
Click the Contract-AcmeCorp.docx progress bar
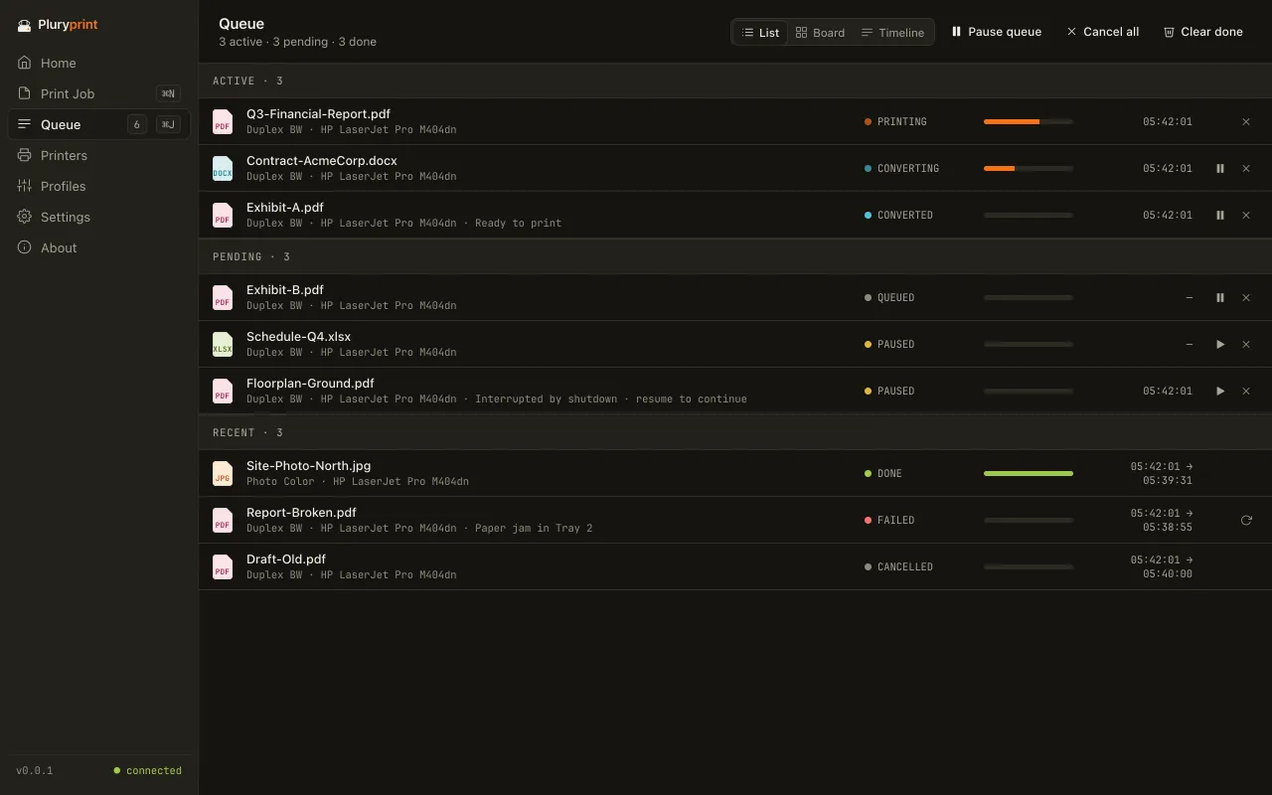pyautogui.click(x=1029, y=168)
